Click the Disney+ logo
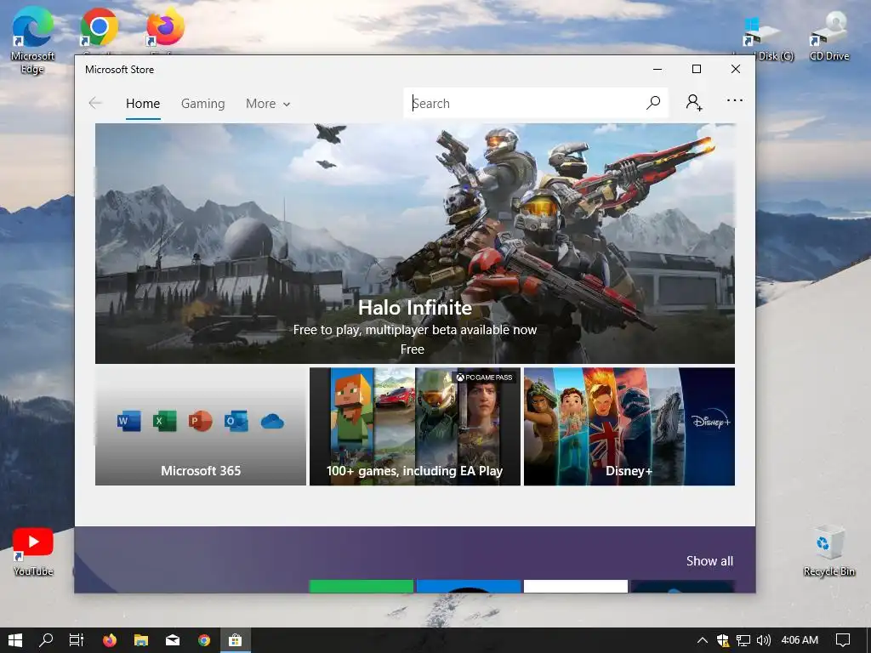Screen dimensions: 871x653 [711, 420]
